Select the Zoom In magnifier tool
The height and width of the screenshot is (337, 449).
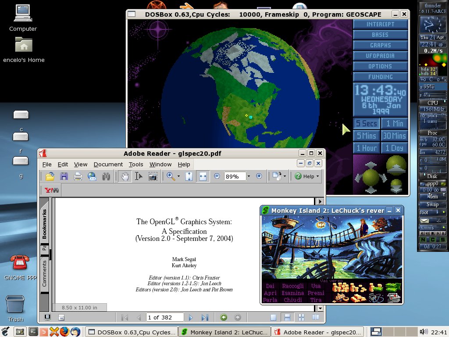tap(171, 176)
